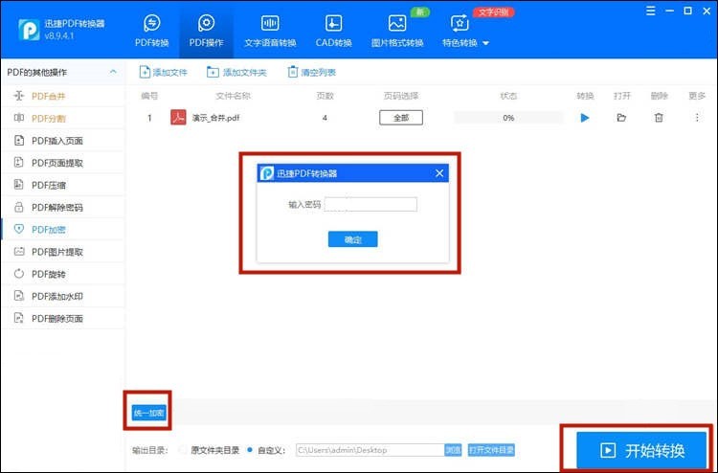Click the 文件名称 column header

tap(233, 96)
